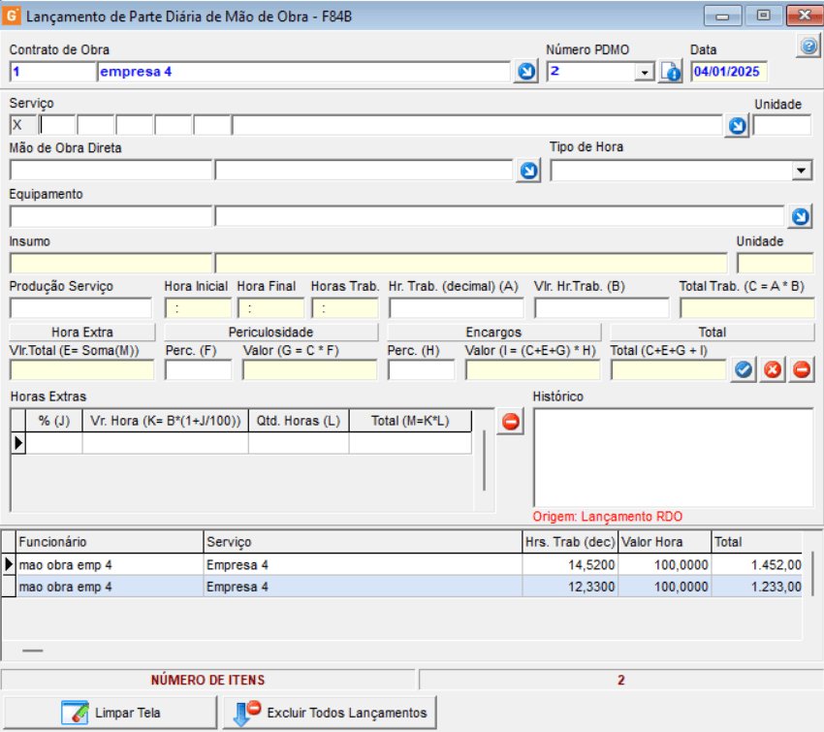Click the Contrato de Obra code field

tap(52, 72)
